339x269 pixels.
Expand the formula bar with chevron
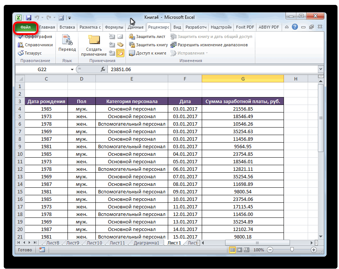pyautogui.click(x=321, y=69)
